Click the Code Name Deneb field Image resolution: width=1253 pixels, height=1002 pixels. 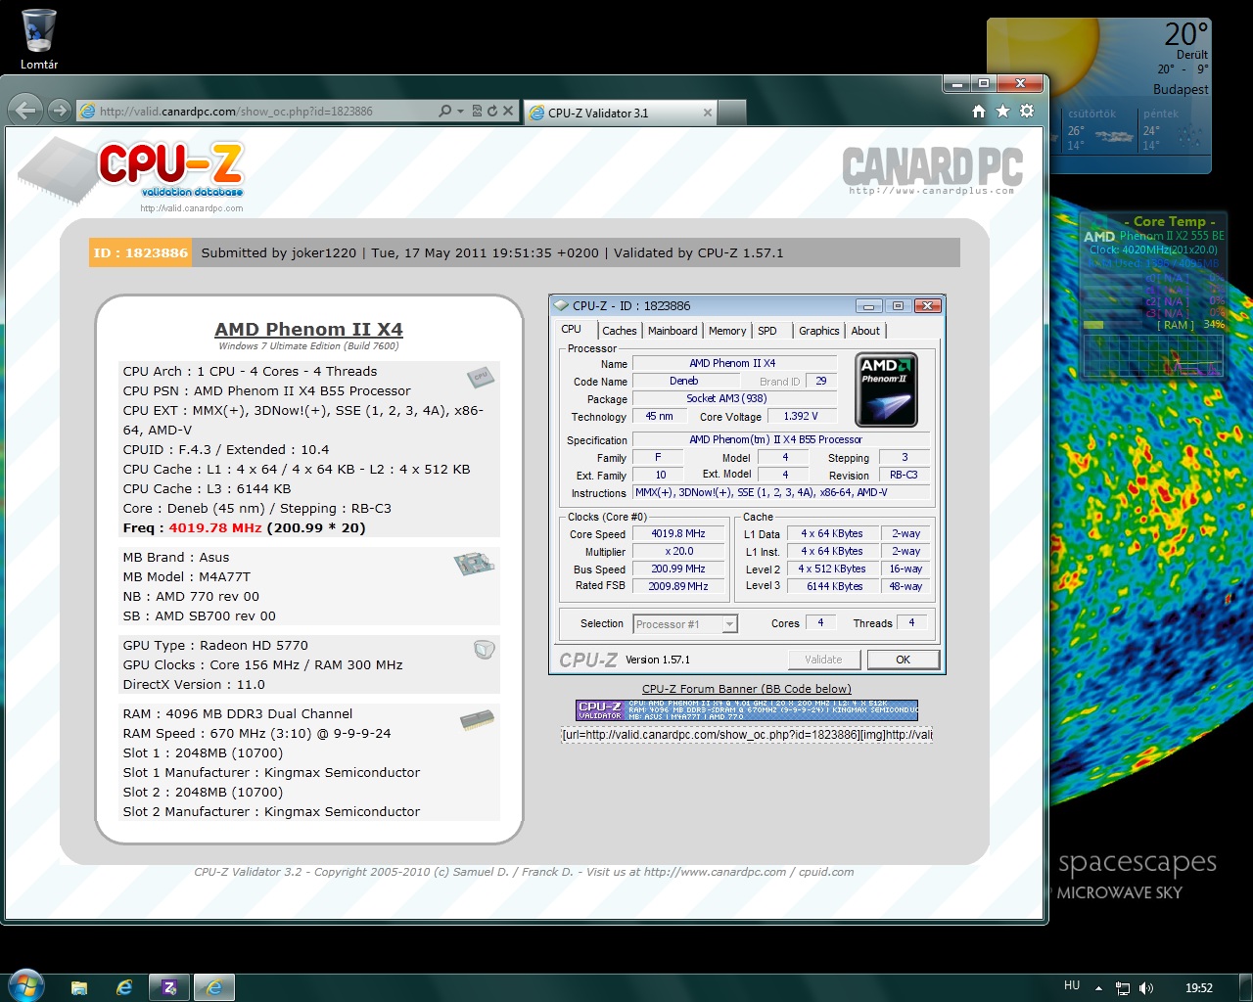click(684, 382)
